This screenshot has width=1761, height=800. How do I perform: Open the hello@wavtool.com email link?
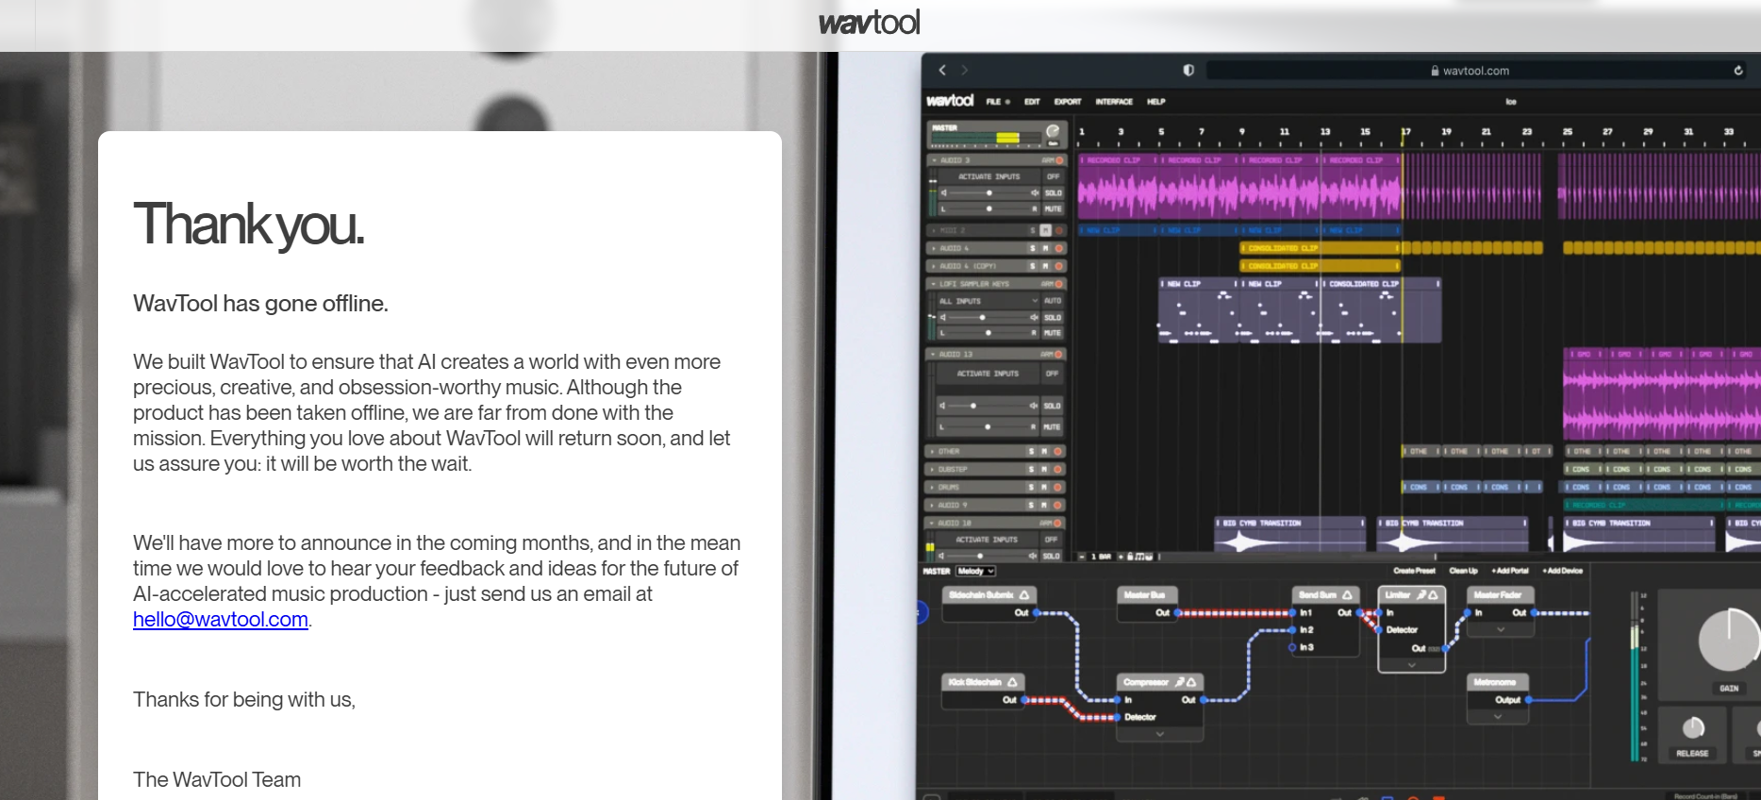click(x=221, y=620)
